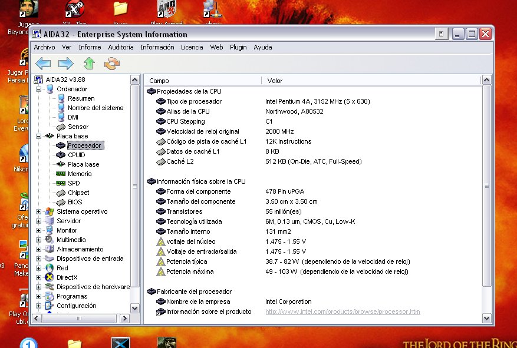Open the Informe menu
Screen dimensions: 517x348
90,47
